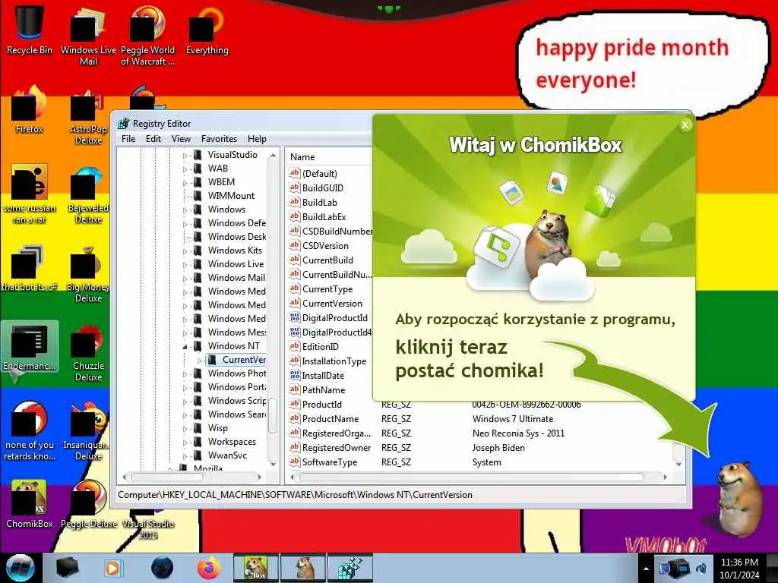Expand the Workspaces registry key
The height and width of the screenshot is (583, 778).
185,443
